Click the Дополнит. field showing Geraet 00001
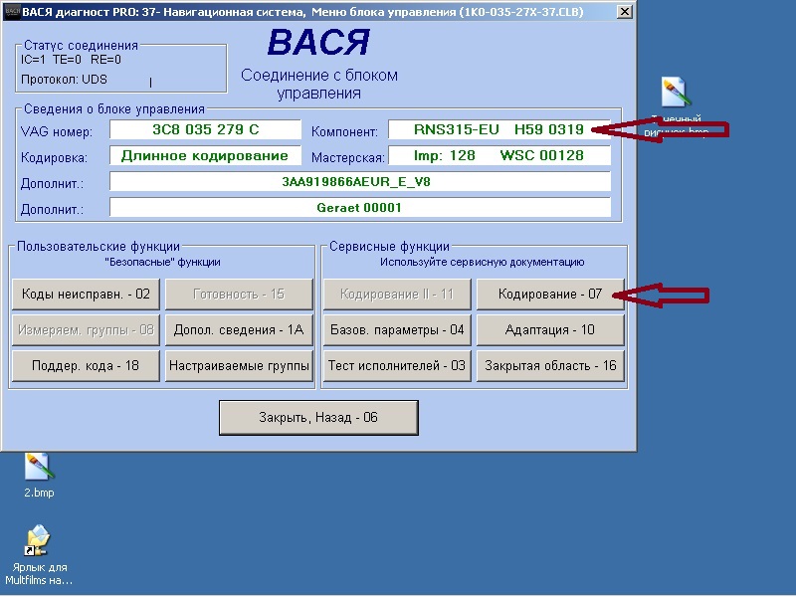 (359, 207)
